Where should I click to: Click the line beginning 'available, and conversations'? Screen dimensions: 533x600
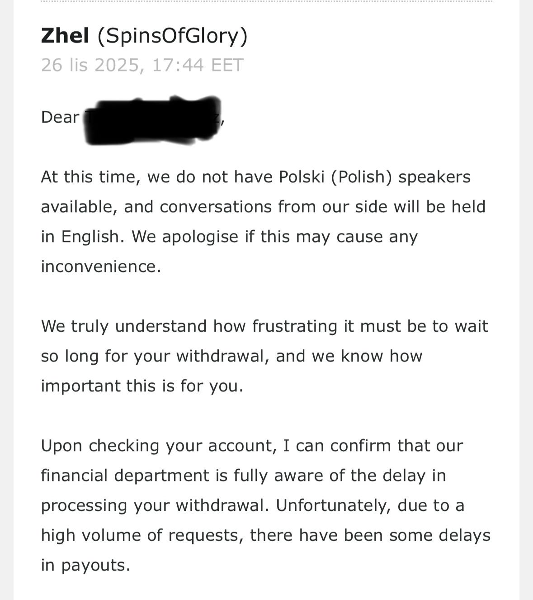click(x=263, y=207)
